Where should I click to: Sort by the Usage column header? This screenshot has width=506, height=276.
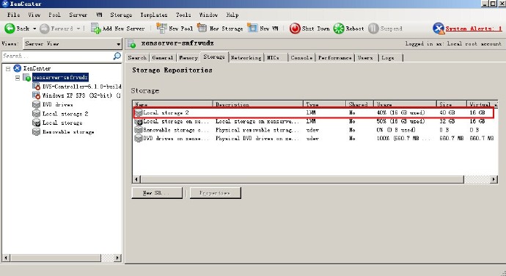(x=405, y=104)
